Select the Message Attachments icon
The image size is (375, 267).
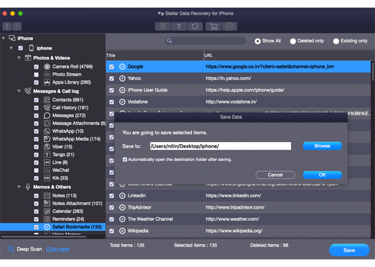click(47, 124)
